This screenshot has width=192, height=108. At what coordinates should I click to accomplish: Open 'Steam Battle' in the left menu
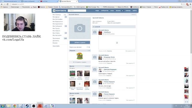[x=56, y=46]
